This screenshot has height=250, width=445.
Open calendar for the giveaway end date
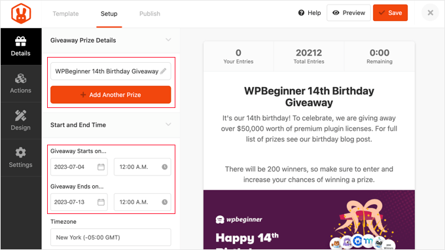click(x=101, y=202)
